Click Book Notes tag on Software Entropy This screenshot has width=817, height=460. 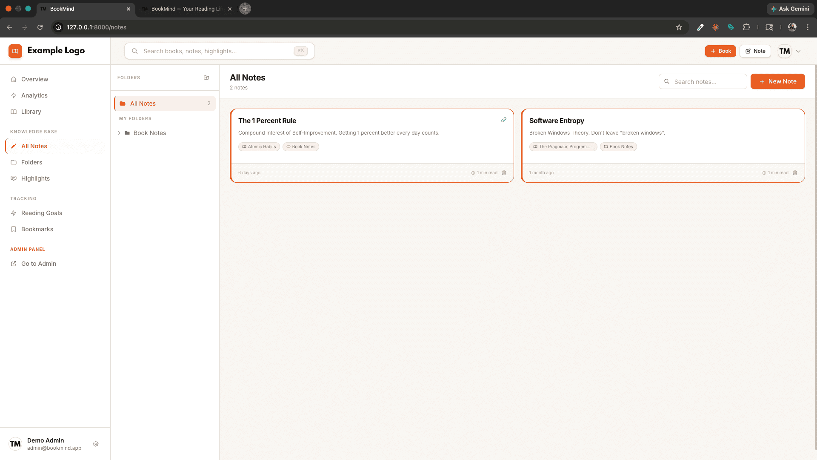pos(618,147)
